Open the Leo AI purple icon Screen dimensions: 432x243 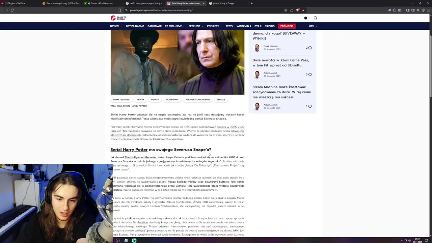click(389, 10)
